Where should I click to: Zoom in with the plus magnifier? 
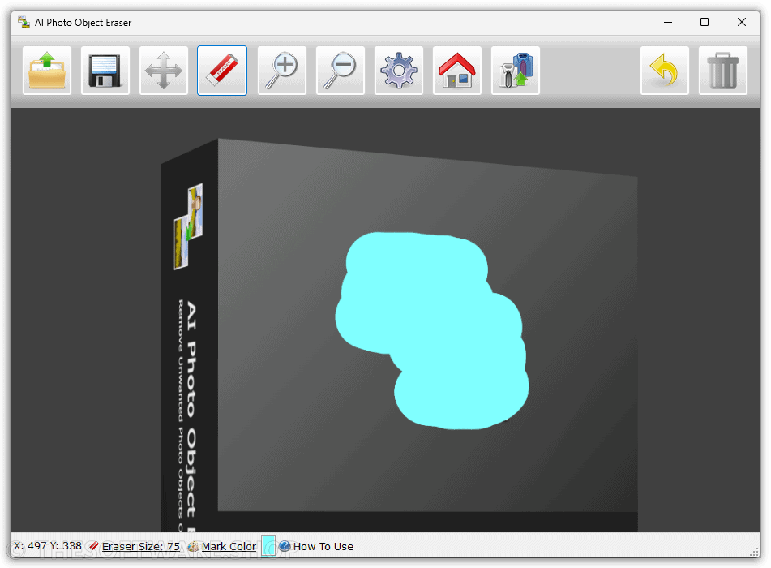click(x=282, y=71)
